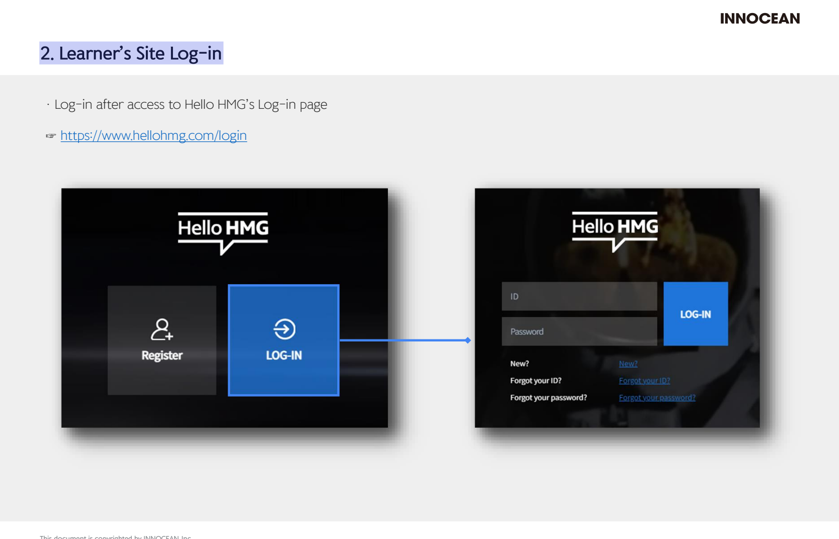Viewport: 839px width, 539px height.
Task: Click the pointing hand icon beside the URL
Action: tap(51, 136)
